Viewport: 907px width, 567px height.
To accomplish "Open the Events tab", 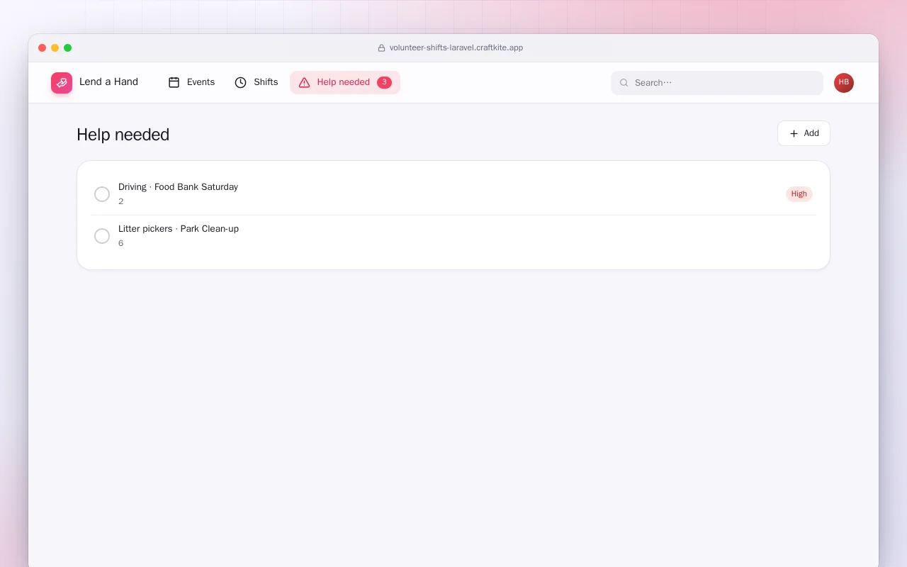I will [191, 82].
